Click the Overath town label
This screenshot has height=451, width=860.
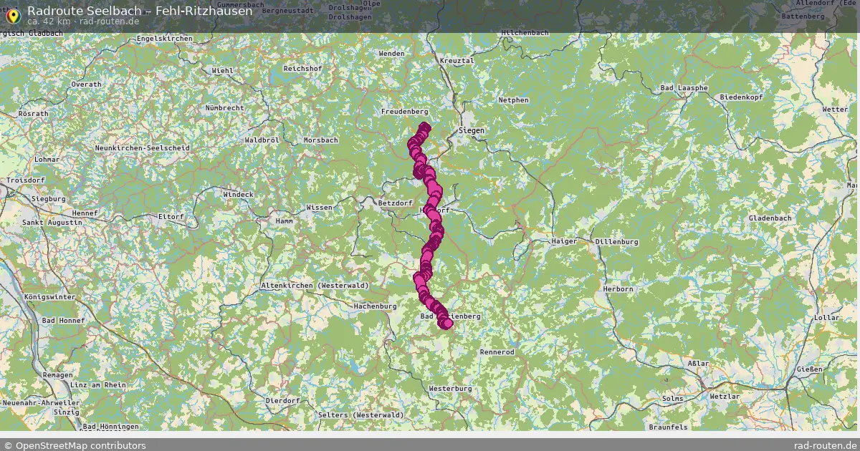tap(86, 84)
